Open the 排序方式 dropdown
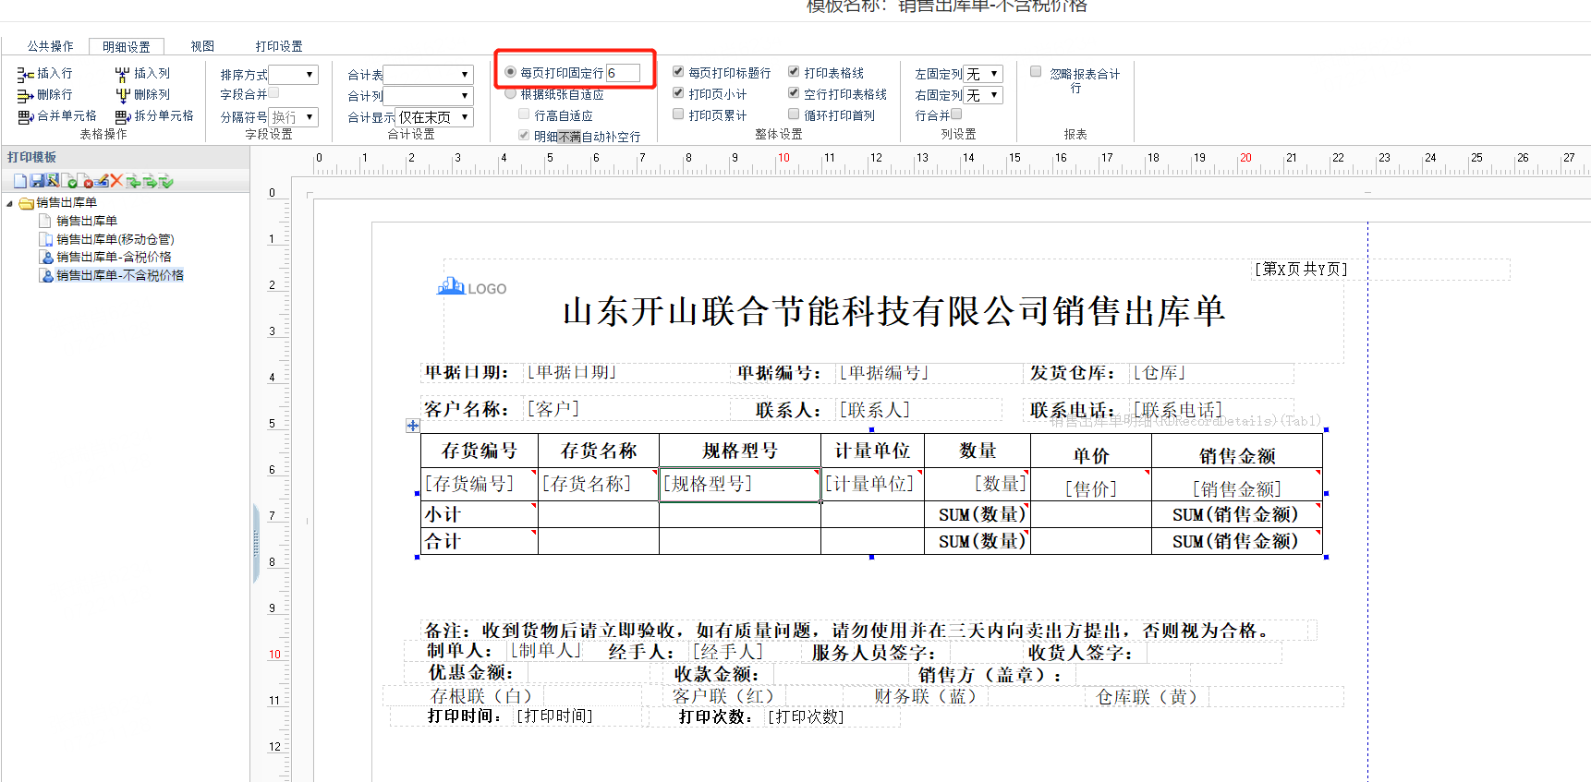This screenshot has width=1591, height=782. tap(293, 75)
